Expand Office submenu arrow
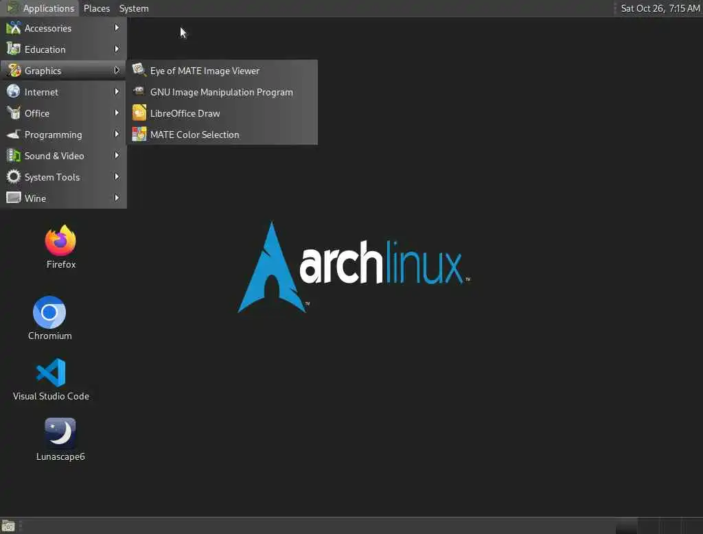This screenshot has height=534, width=703. 117,113
